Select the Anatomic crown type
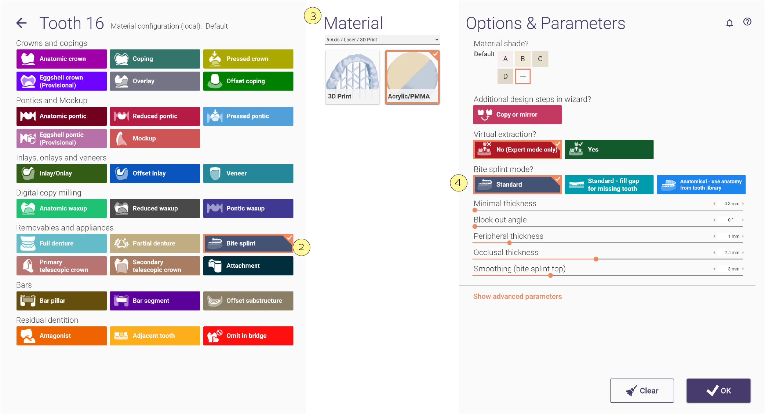This screenshot has width=765, height=414. 62,59
